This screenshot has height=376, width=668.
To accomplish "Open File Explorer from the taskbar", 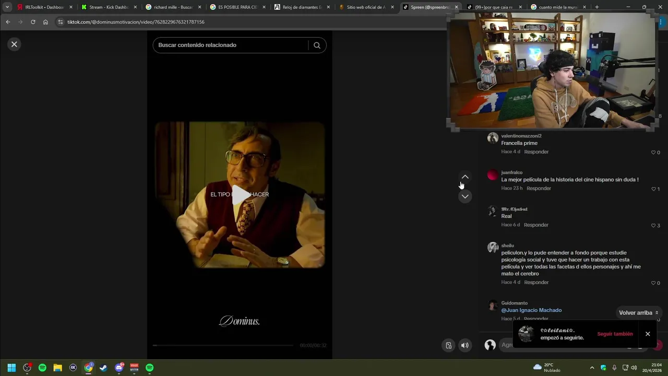I will coord(58,368).
